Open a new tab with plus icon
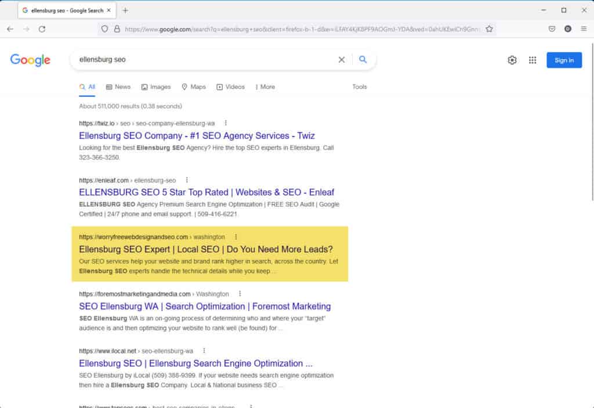Image resolution: width=594 pixels, height=408 pixels. 125,10
